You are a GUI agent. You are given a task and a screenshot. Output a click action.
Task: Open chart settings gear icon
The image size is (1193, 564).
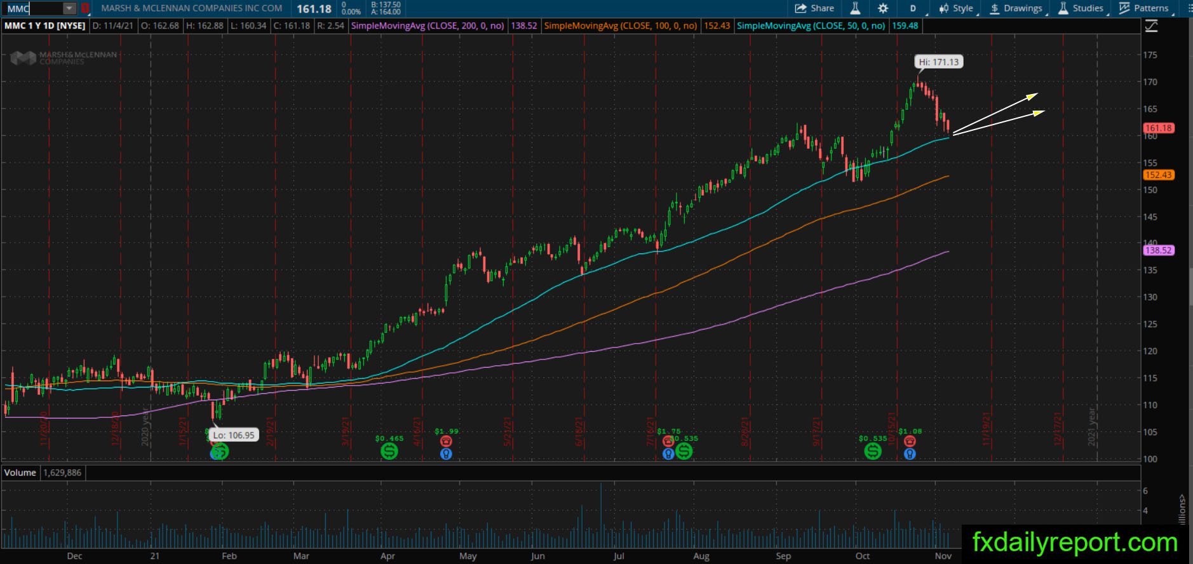pos(883,8)
